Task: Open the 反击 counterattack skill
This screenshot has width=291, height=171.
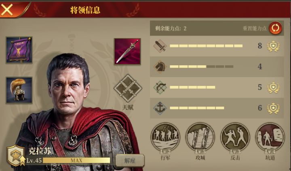Action: point(235,137)
